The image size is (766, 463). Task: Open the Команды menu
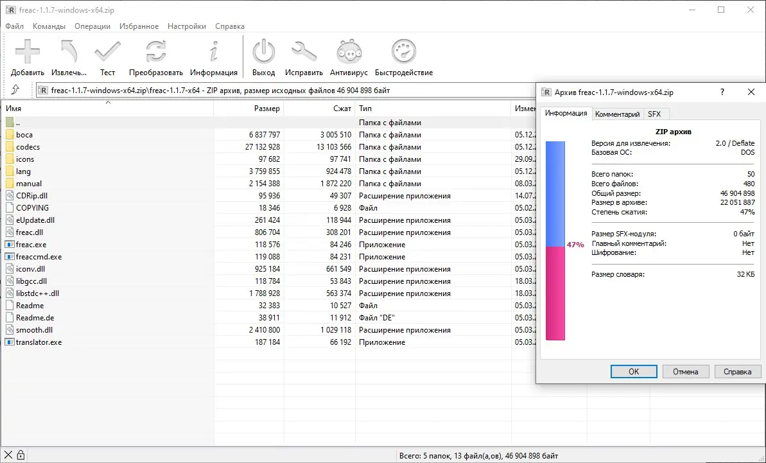click(x=49, y=26)
